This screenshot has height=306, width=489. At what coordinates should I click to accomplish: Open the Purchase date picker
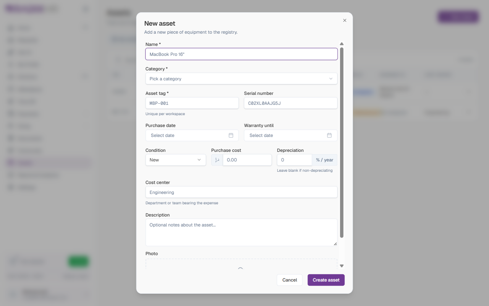192,135
